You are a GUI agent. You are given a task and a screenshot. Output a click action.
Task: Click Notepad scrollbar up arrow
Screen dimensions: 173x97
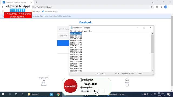click(x=152, y=34)
